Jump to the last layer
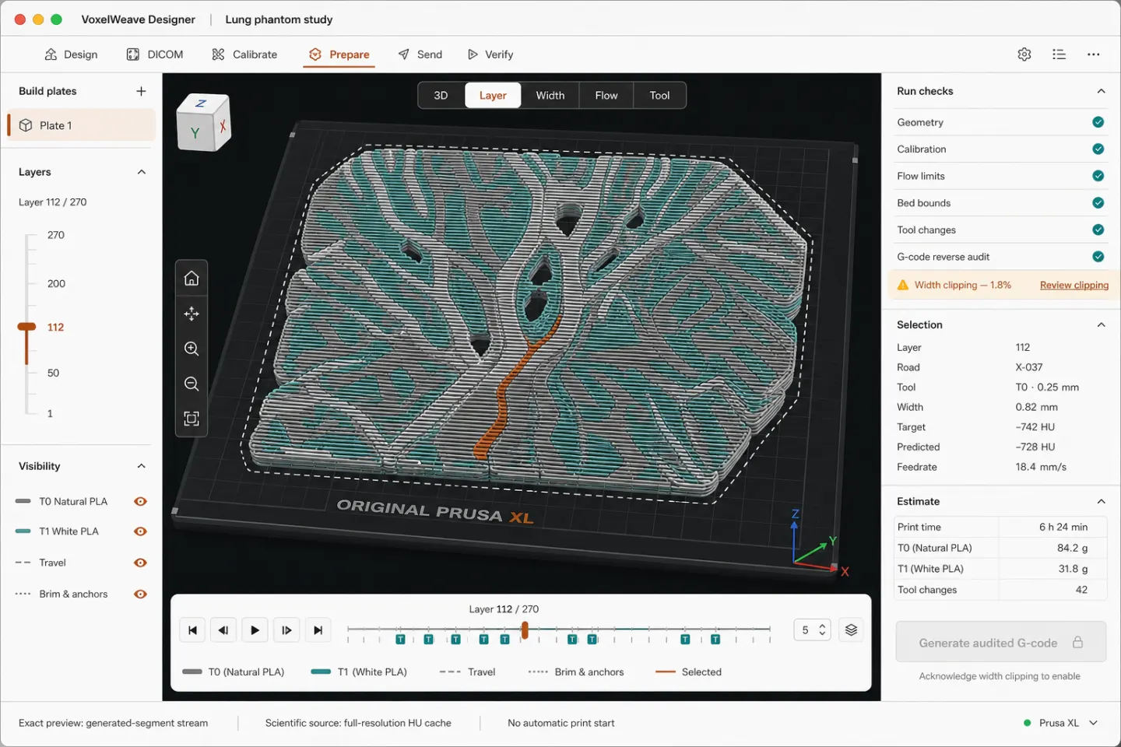 pyautogui.click(x=318, y=630)
